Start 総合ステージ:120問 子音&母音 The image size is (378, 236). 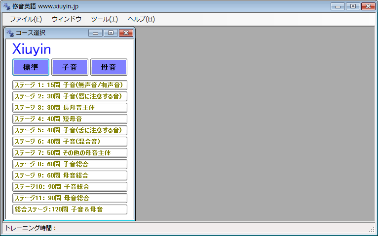tap(70, 209)
